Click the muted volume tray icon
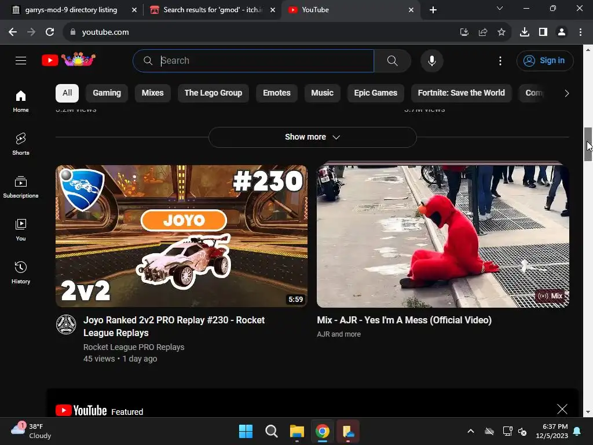Viewport: 593px width, 445px height. tap(522, 431)
